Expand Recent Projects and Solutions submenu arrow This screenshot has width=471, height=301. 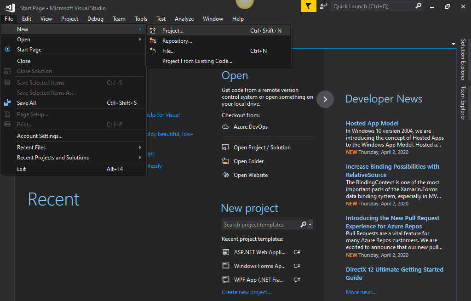(x=140, y=158)
